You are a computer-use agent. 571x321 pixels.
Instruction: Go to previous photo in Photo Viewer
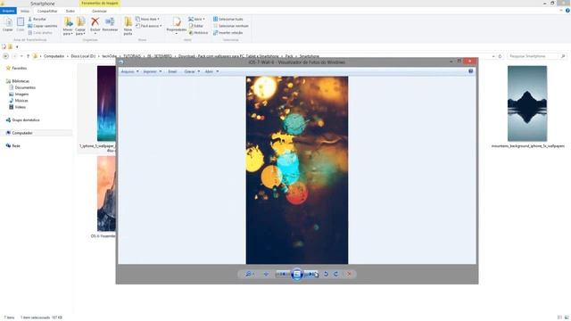click(x=282, y=274)
